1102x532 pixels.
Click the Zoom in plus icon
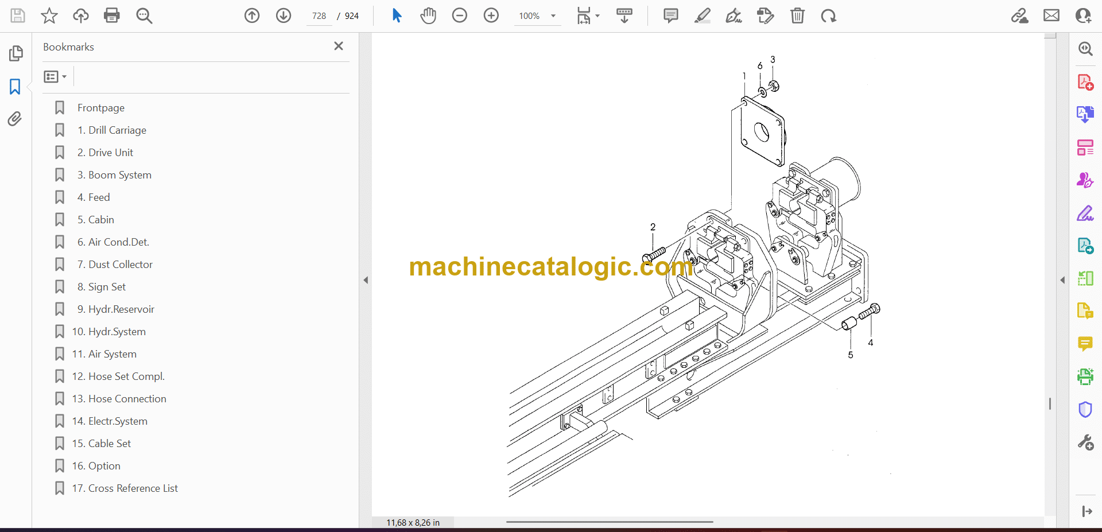coord(491,15)
